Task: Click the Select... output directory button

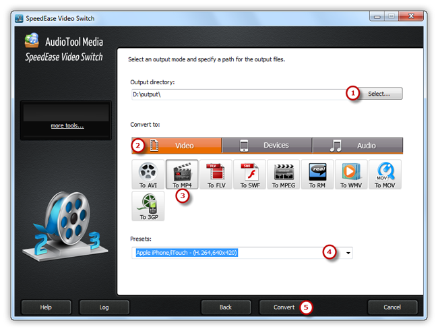Action: click(379, 94)
